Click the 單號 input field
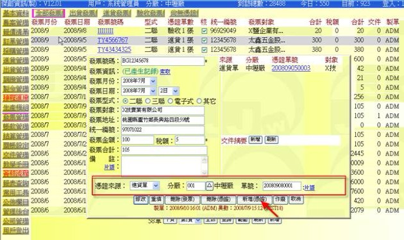The image size is (404, 240). pyautogui.click(x=282, y=186)
